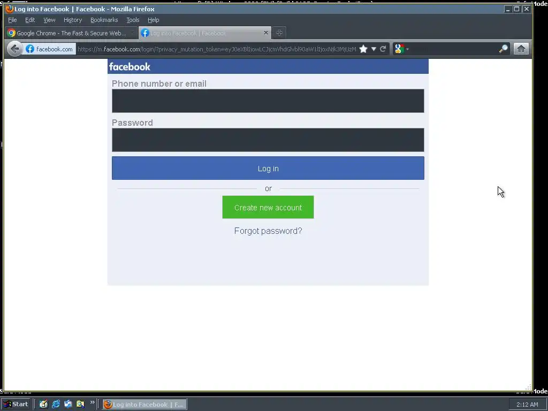This screenshot has height=411, width=548.
Task: Click the address bar URL field
Action: point(217,49)
